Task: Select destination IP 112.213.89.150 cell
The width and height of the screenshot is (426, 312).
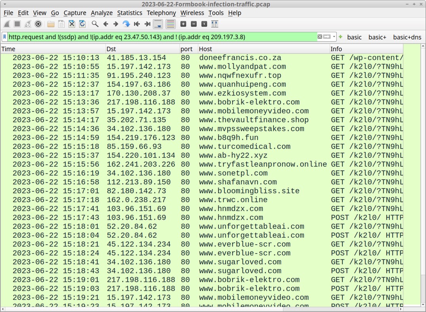Action: [x=139, y=182]
